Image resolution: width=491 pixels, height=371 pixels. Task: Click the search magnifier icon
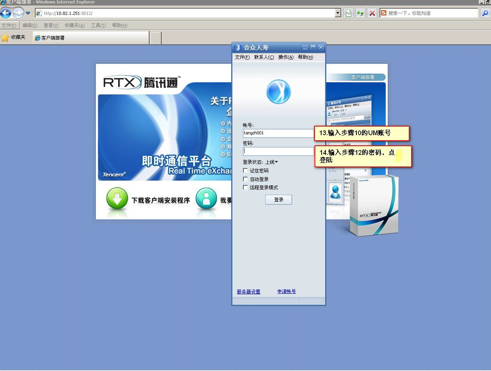click(485, 13)
